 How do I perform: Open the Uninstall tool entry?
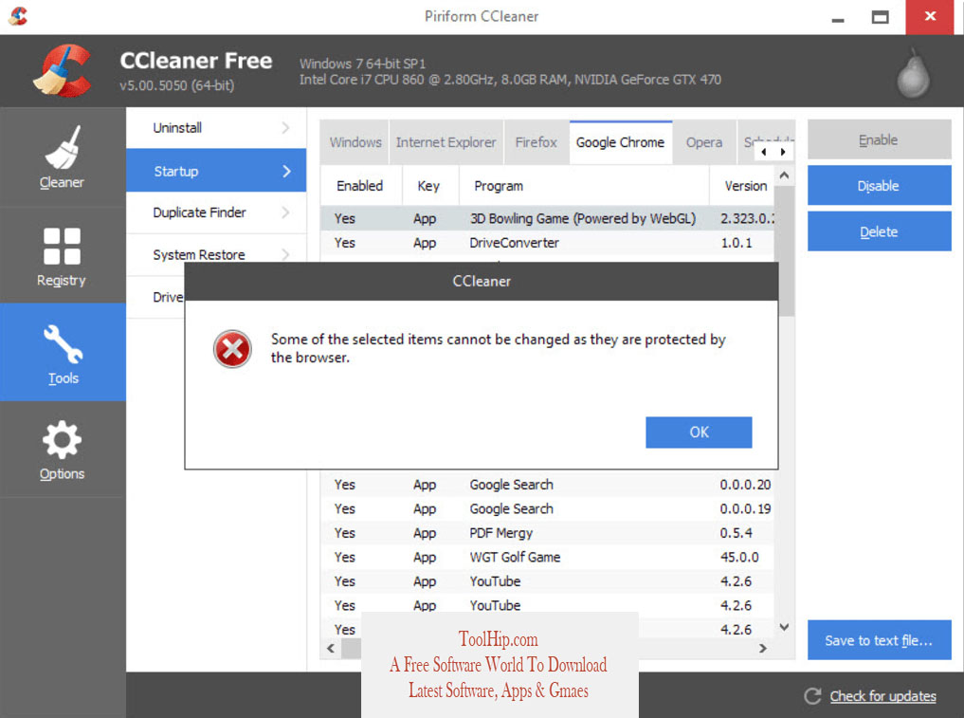pos(216,128)
